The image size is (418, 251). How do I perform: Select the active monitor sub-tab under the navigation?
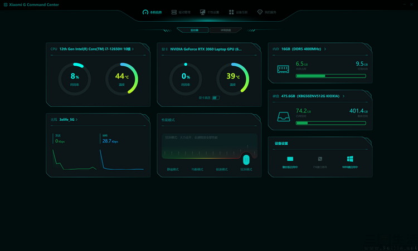(193, 30)
